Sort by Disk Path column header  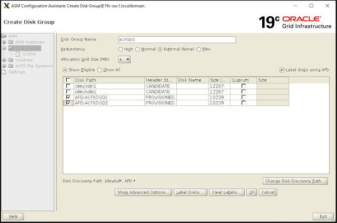pos(109,80)
